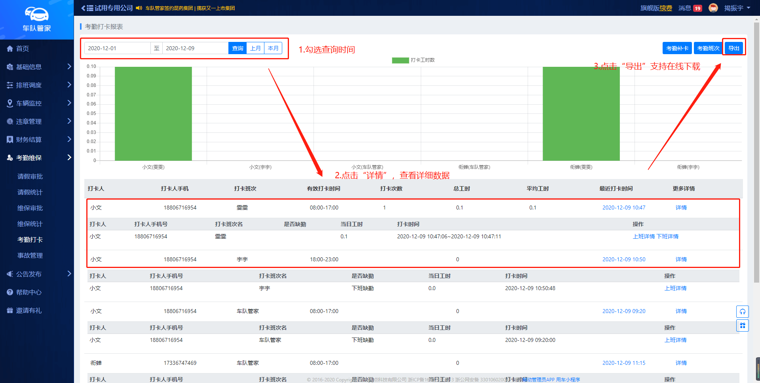Screen dimensions: 760x383
Task: Click the 车队管家 car logo
Action: (36, 15)
